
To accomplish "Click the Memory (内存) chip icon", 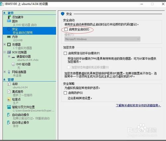I will (x=9, y=37).
